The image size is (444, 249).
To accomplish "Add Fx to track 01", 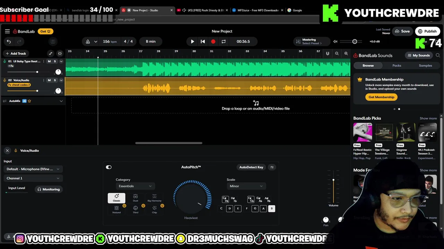I will [11, 66].
